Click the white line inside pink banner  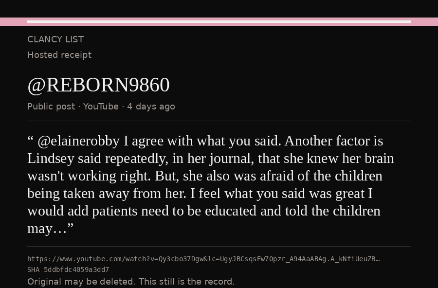pos(219,21)
